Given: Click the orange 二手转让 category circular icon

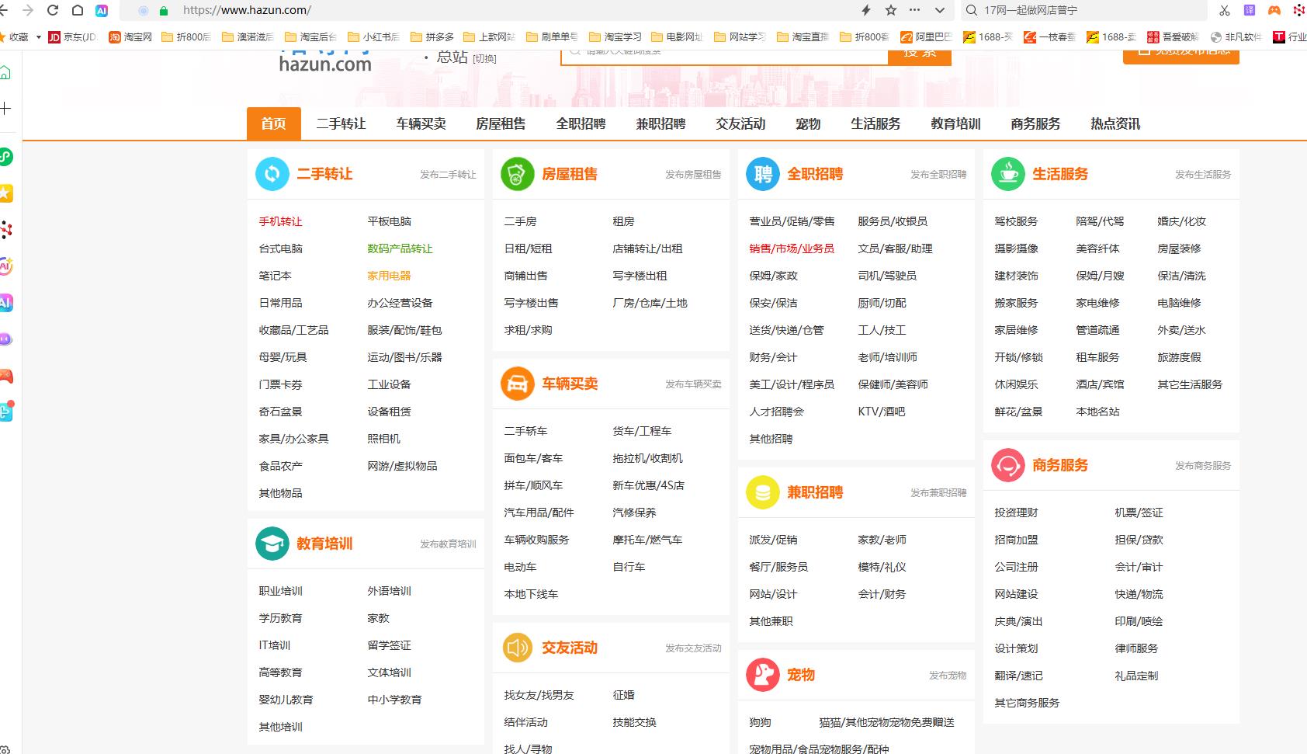Looking at the screenshot, I should [272, 174].
